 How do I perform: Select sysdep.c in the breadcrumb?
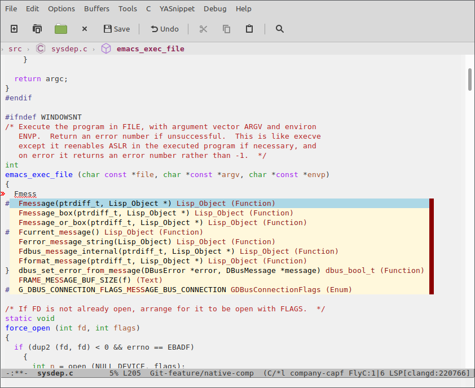pyautogui.click(x=69, y=49)
